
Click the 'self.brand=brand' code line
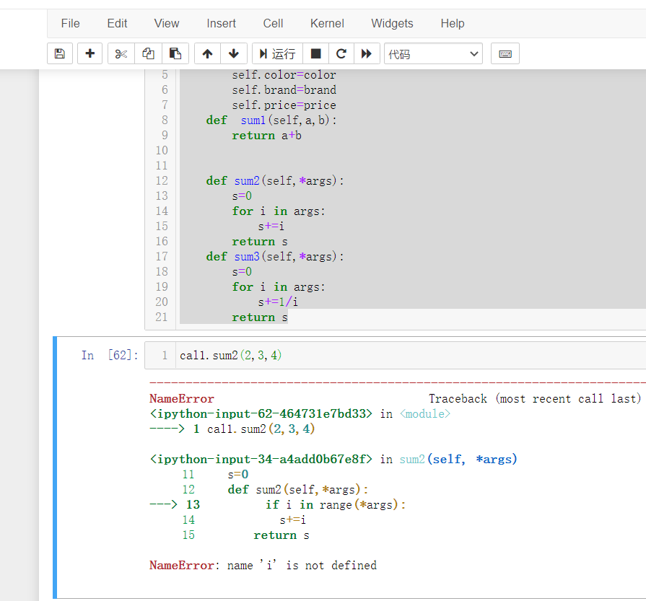coord(284,89)
